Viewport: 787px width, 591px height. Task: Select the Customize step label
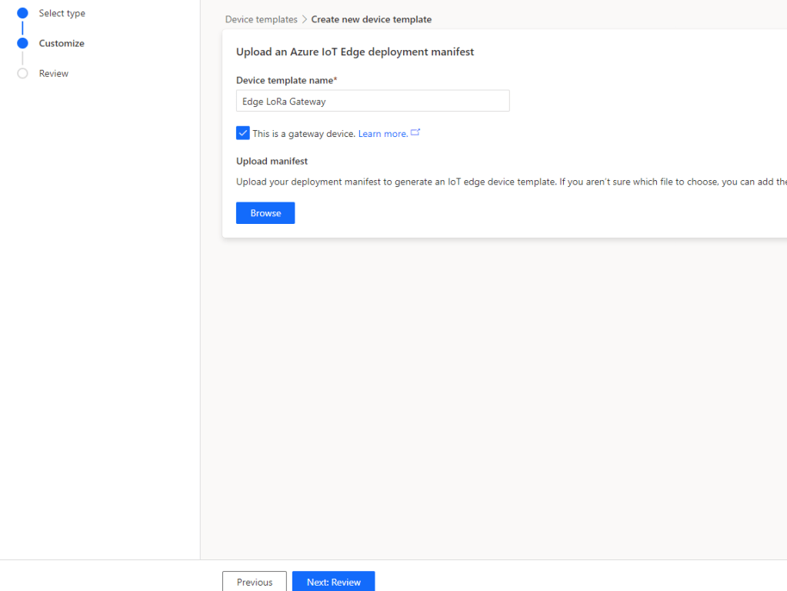[x=62, y=43]
